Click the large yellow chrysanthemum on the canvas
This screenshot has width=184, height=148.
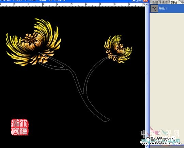click(33, 42)
